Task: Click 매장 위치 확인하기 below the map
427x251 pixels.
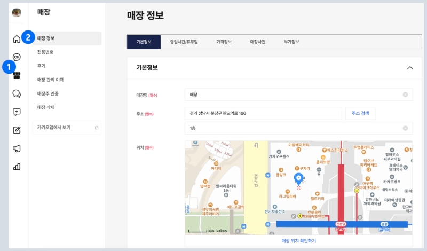Action: 299,241
